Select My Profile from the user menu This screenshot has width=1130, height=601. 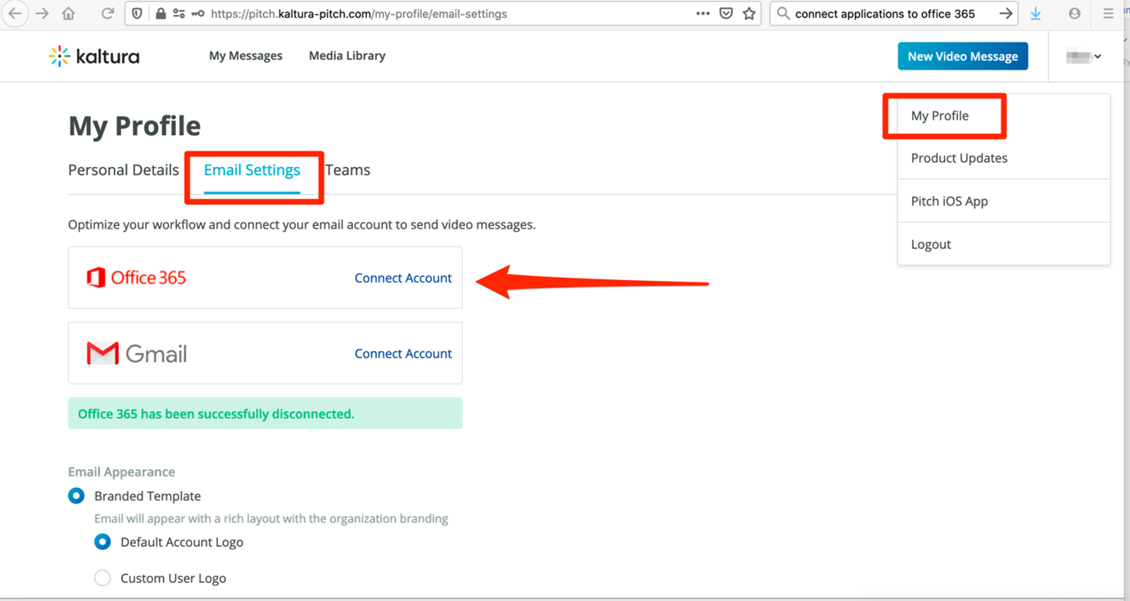[940, 115]
